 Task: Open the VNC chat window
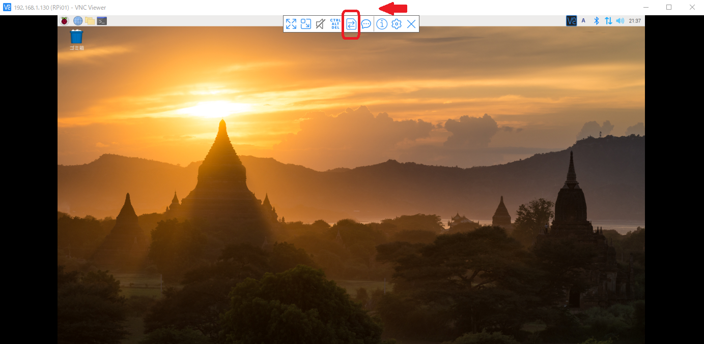tap(366, 24)
